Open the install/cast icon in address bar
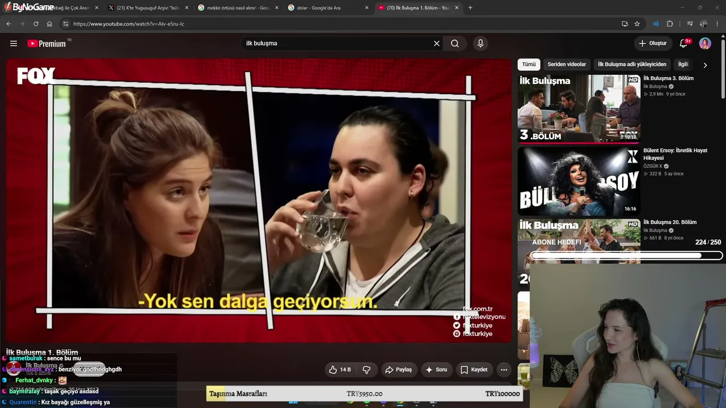The width and height of the screenshot is (726, 408). (x=624, y=24)
